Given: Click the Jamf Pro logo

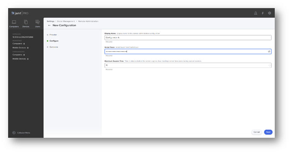Looking at the screenshot, I should pos(20,13).
